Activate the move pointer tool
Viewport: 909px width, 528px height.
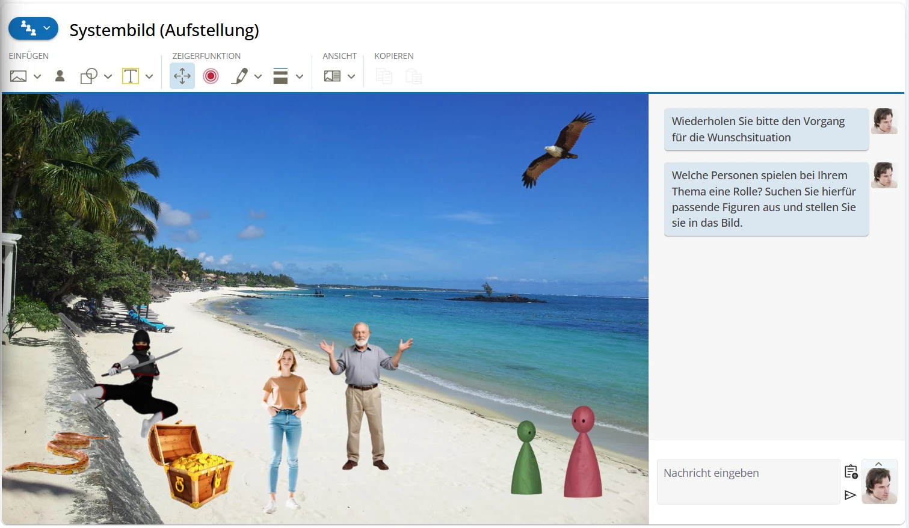(182, 76)
